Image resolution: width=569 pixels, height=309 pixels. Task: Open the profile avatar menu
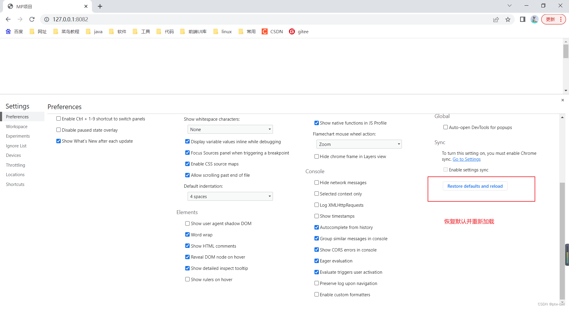534,19
